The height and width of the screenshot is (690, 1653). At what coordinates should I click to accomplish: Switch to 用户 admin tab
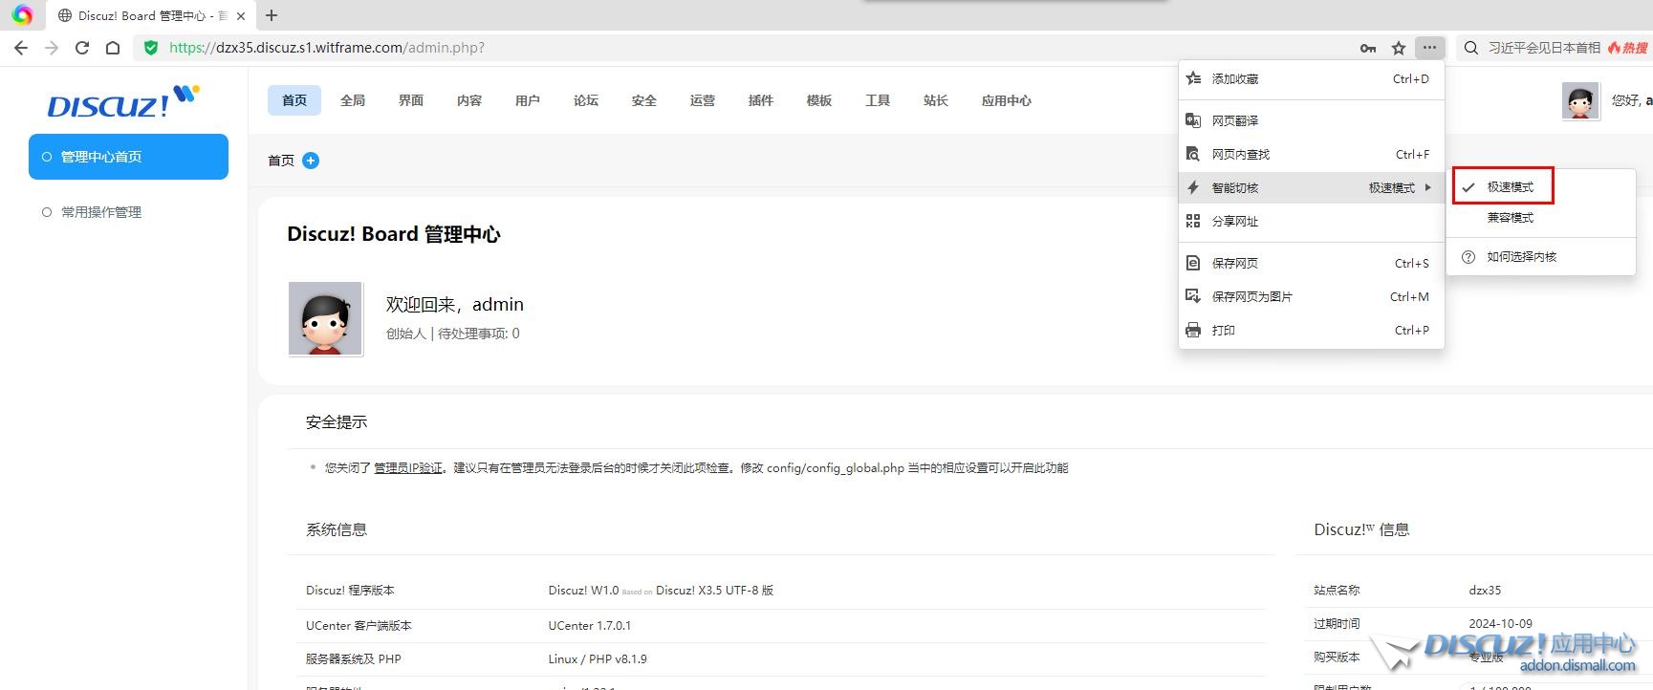click(x=528, y=100)
